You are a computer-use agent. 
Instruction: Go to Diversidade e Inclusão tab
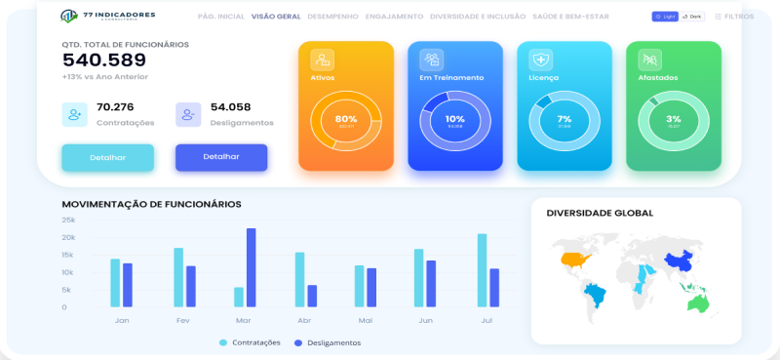point(478,17)
